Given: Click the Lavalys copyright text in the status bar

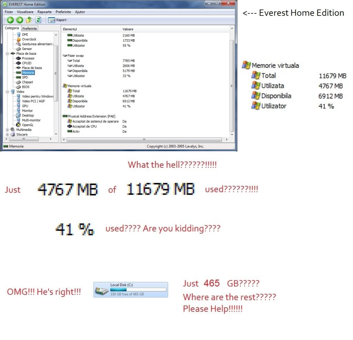Looking at the screenshot, I should (x=175, y=146).
